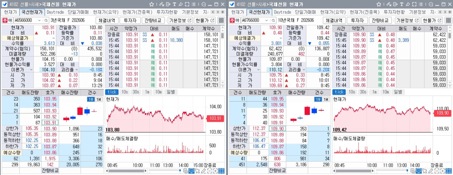Viewport: 453px width, 175px height.
Task: Expand the 이론가 dropdown in the left window
Action: pos(31,70)
